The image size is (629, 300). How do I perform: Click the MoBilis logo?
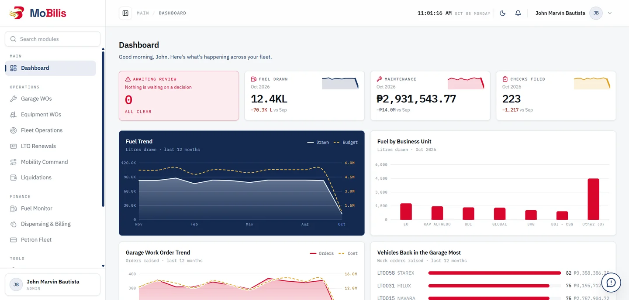point(38,13)
